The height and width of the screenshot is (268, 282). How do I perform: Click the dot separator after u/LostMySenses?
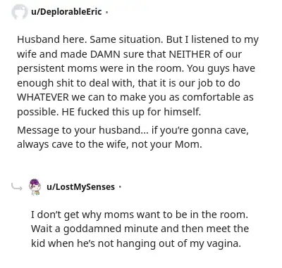pyautogui.click(x=120, y=187)
